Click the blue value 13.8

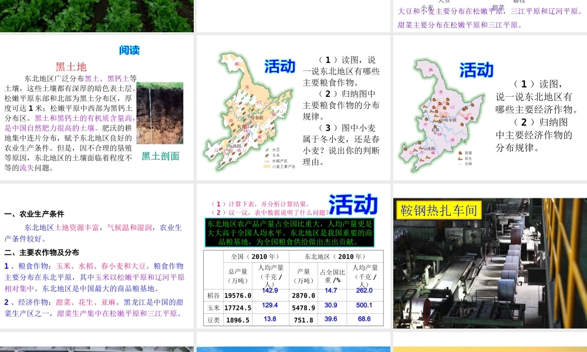[x=270, y=319]
